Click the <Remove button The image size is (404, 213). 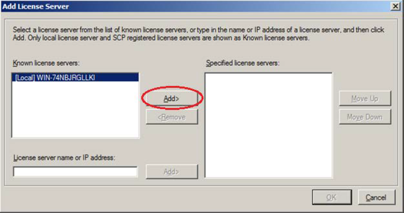172,117
